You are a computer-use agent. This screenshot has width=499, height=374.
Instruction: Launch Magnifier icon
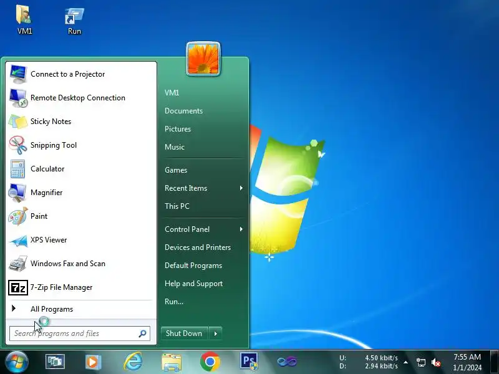[x=18, y=193]
